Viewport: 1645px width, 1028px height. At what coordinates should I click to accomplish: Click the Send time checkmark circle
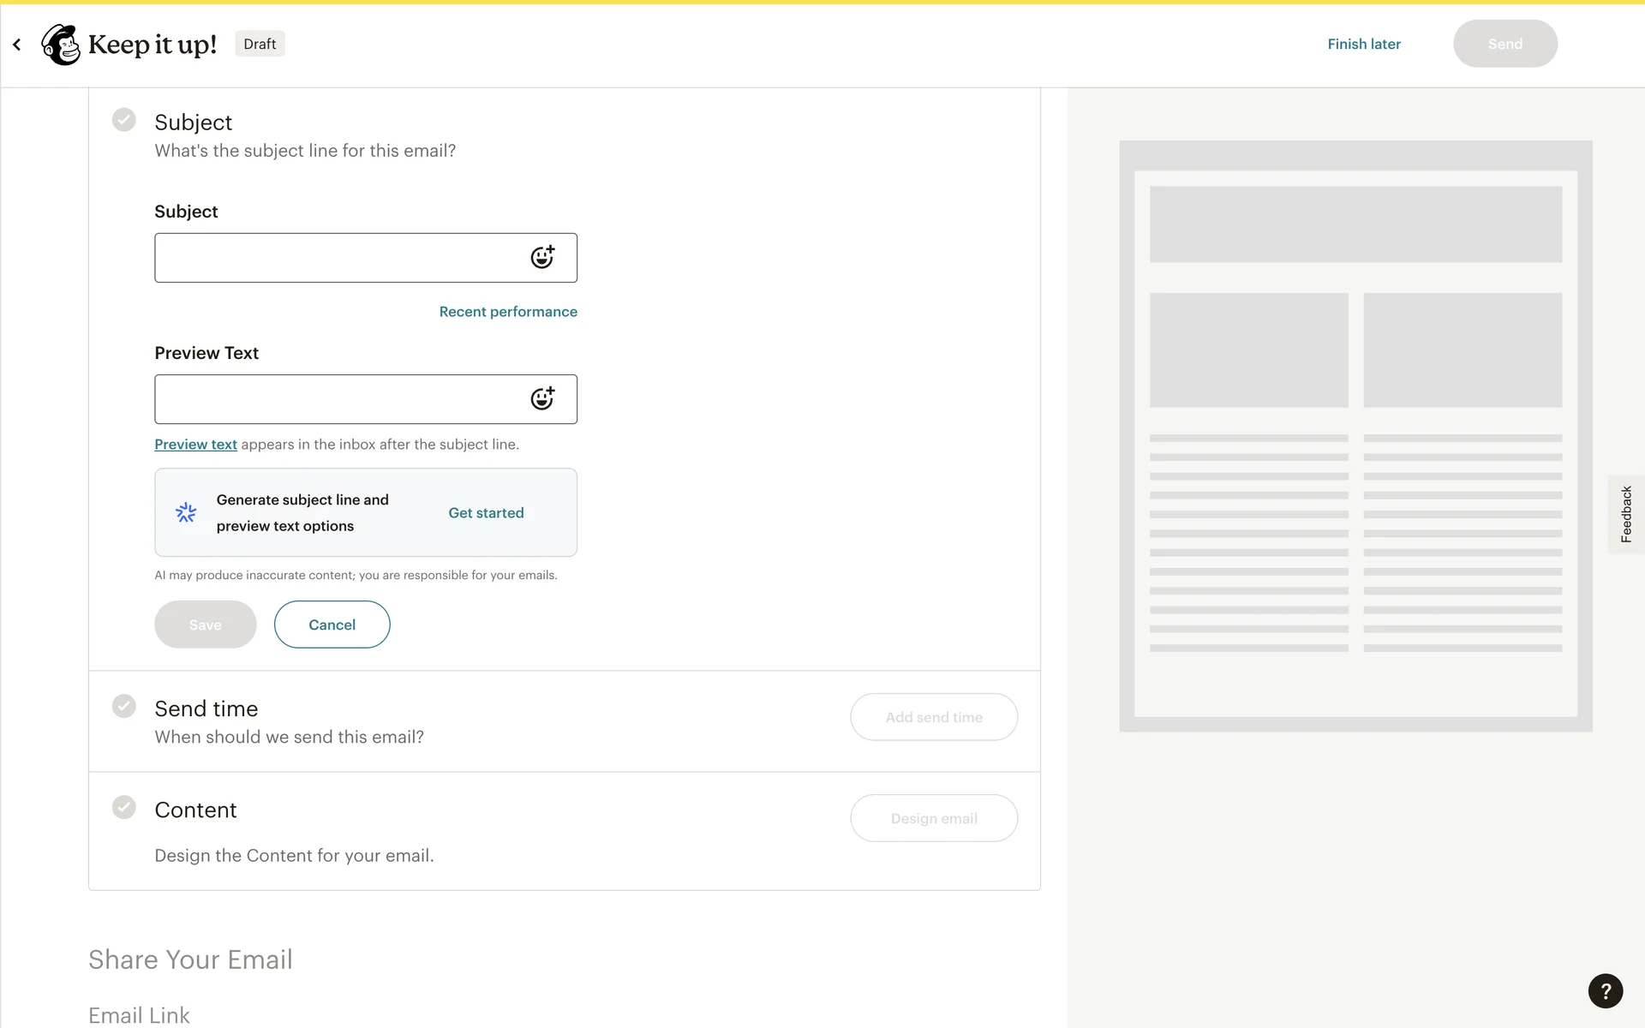(124, 706)
